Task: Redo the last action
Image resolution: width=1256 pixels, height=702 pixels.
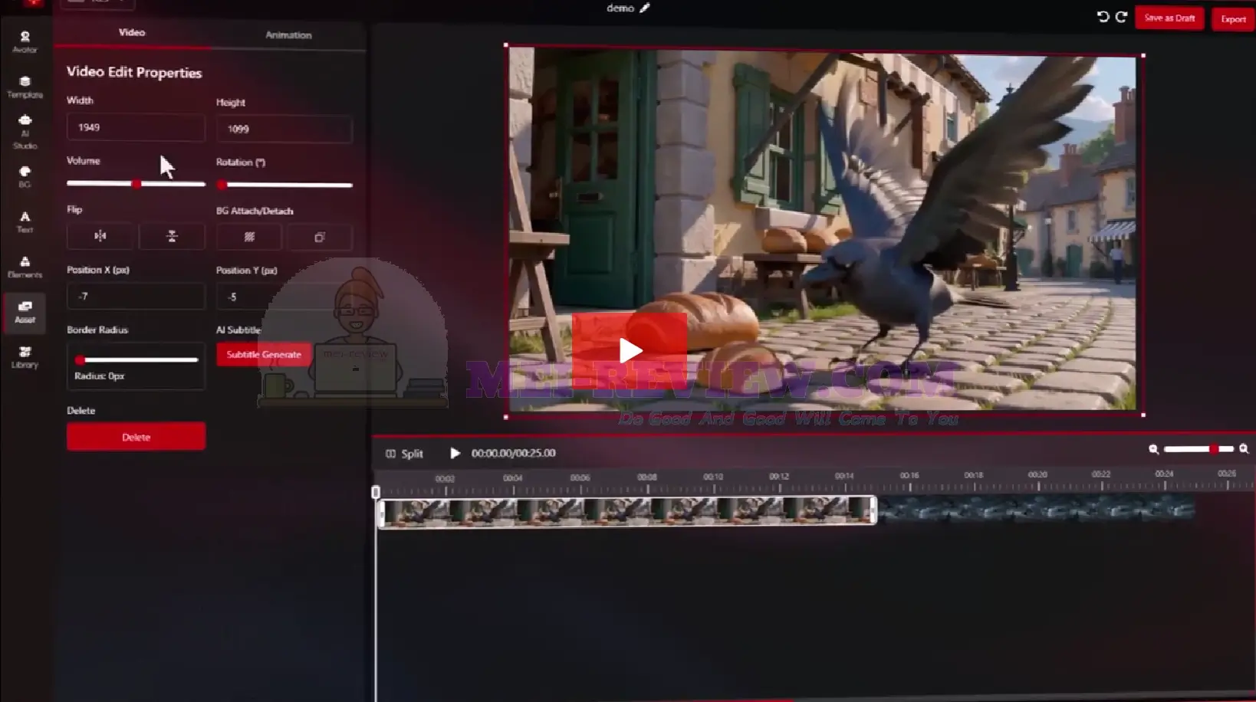Action: click(x=1121, y=17)
